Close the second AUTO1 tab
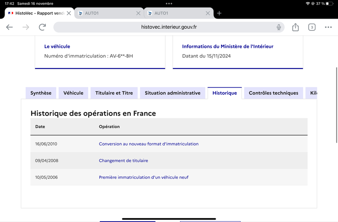The width and height of the screenshot is (338, 222). (x=208, y=13)
